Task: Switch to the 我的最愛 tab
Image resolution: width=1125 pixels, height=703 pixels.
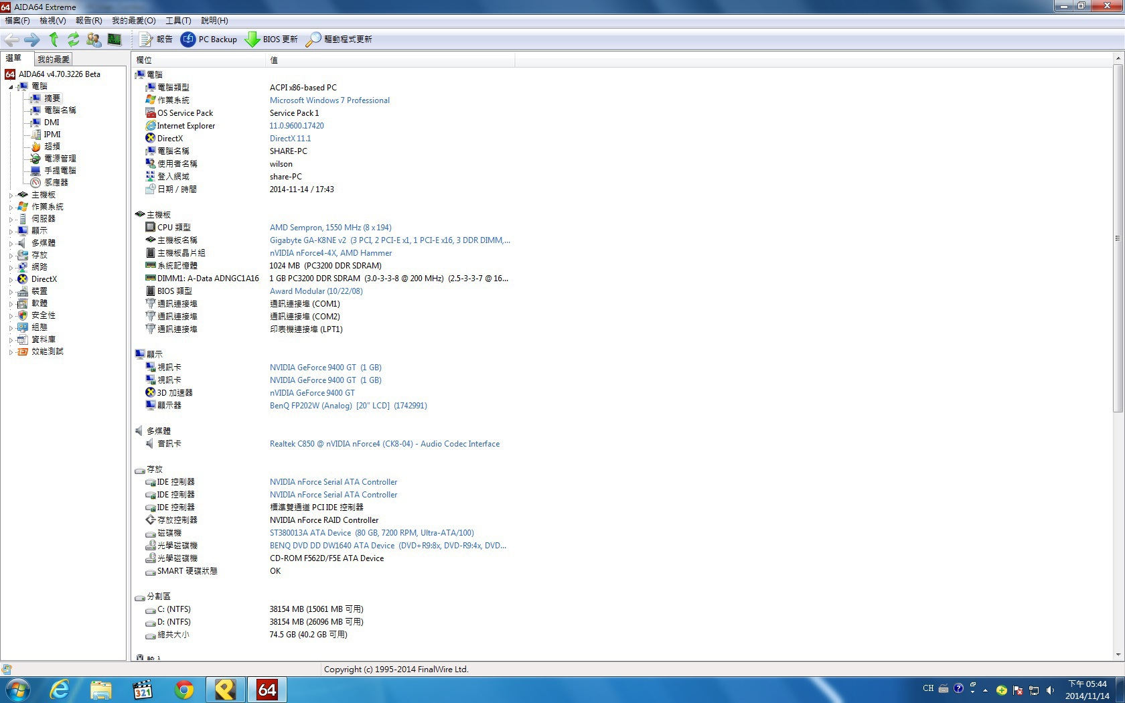Action: (53, 60)
